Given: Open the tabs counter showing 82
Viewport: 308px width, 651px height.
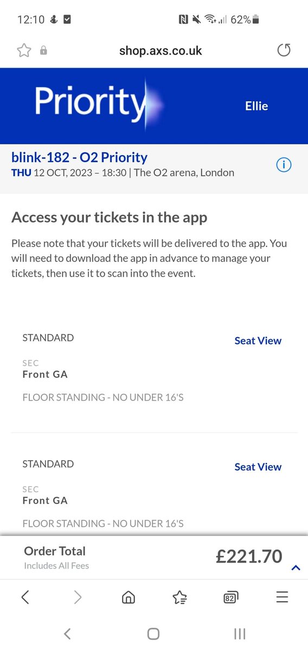Looking at the screenshot, I should [230, 597].
